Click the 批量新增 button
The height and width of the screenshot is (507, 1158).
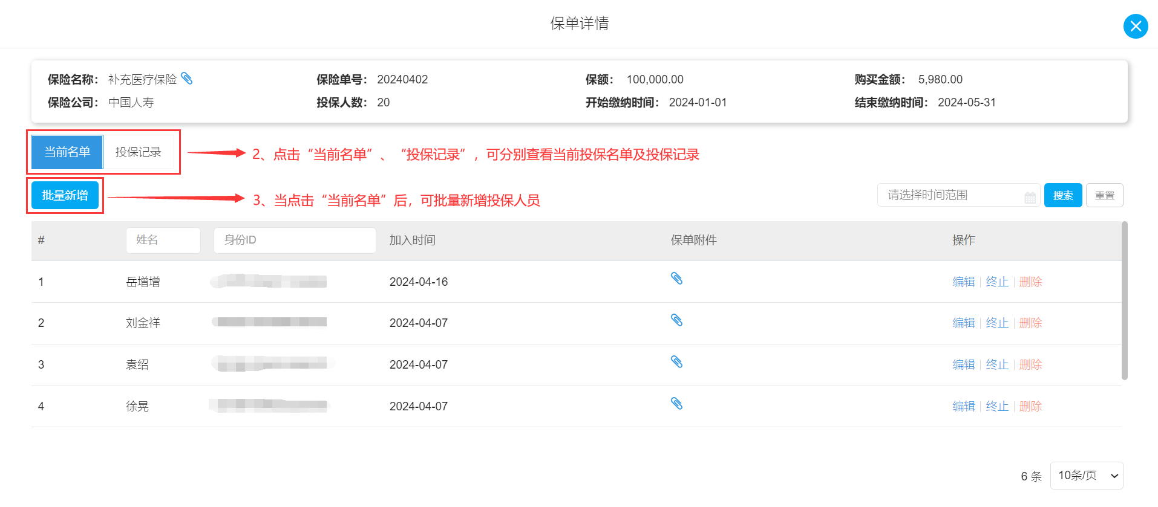pyautogui.click(x=65, y=195)
